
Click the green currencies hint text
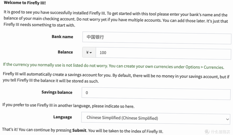tap(114, 66)
